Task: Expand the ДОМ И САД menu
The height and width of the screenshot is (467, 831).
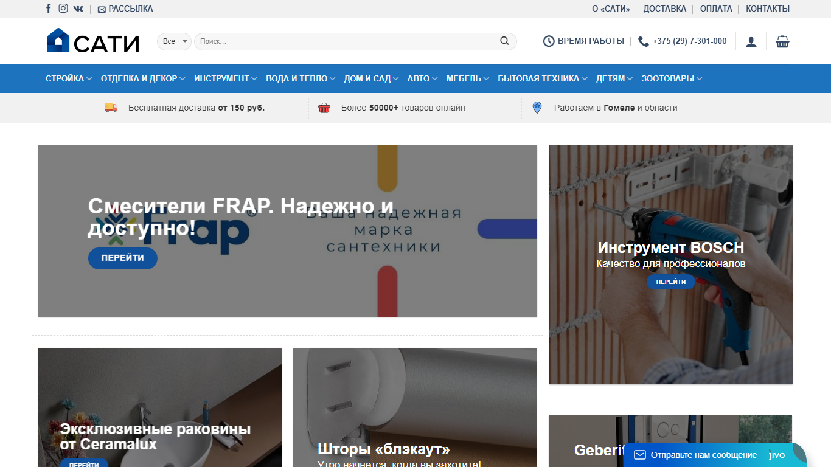Action: click(x=372, y=78)
